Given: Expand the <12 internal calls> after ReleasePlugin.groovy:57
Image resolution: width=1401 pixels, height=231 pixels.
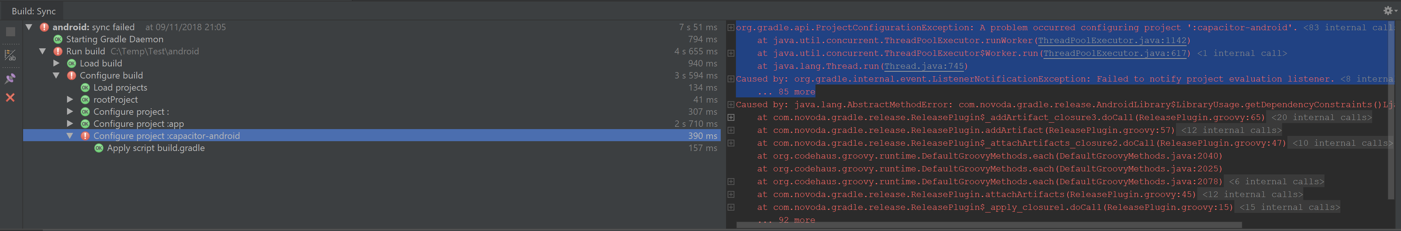Looking at the screenshot, I should click(1231, 130).
